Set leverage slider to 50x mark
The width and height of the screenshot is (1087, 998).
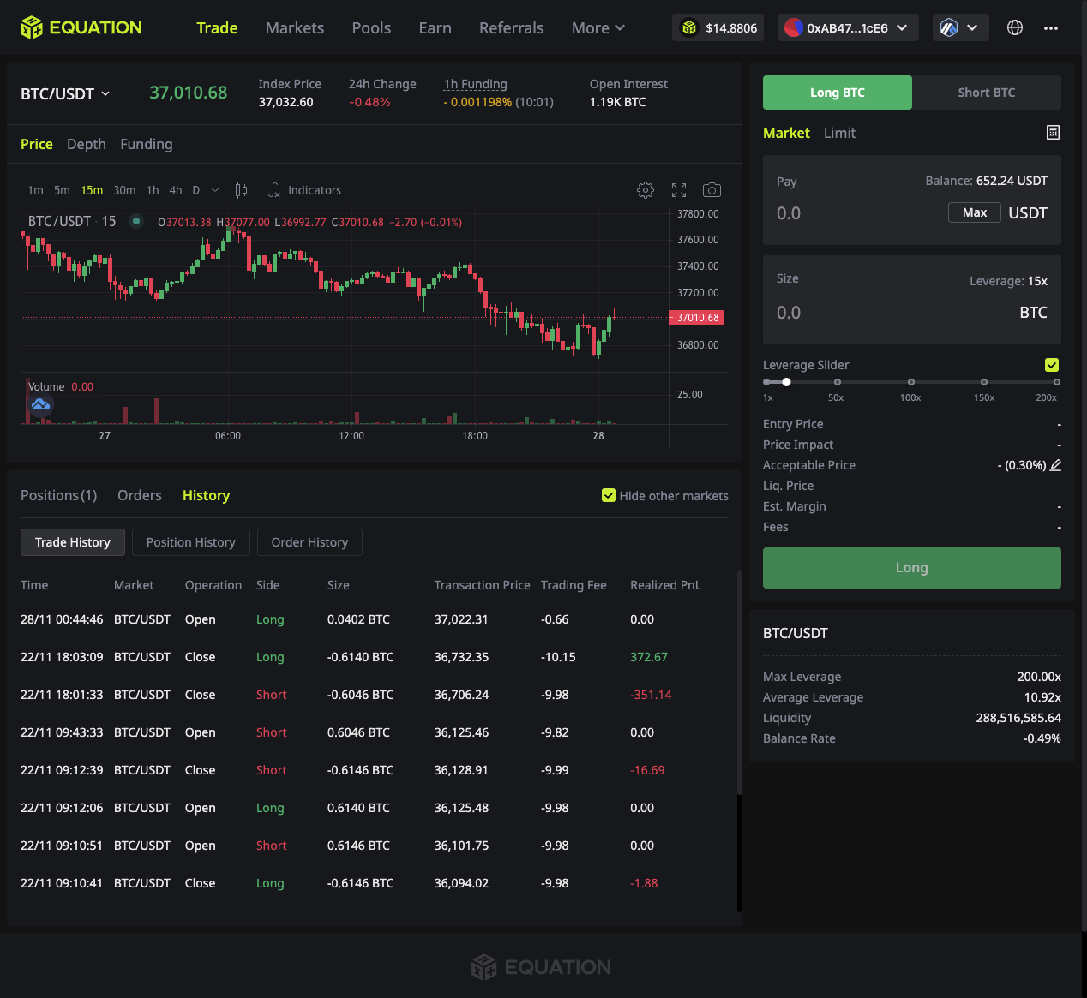pyautogui.click(x=838, y=382)
